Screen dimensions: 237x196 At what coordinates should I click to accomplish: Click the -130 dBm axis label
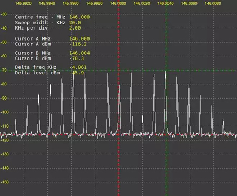[x=4, y=154]
